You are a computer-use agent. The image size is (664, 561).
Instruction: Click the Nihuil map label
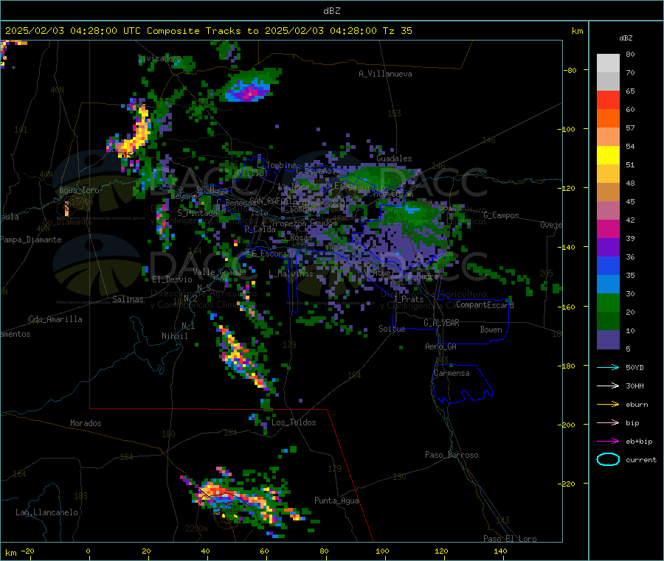point(174,336)
